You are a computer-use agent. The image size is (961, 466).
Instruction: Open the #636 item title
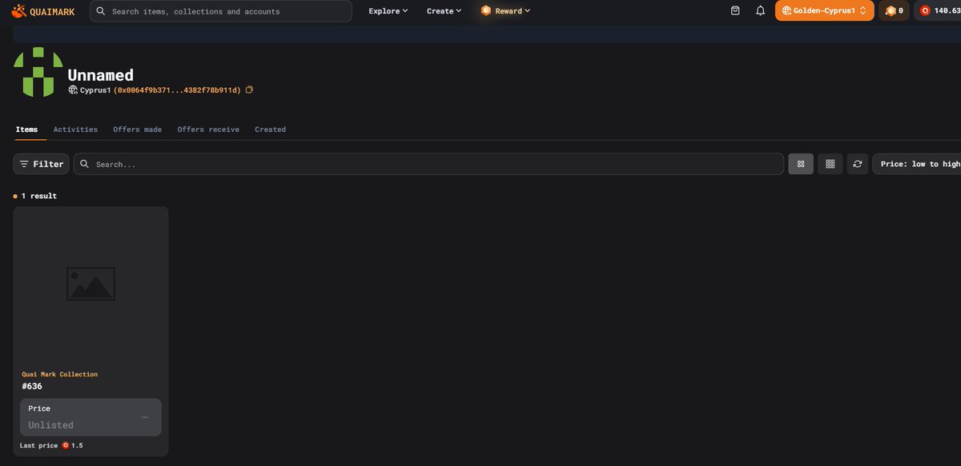point(32,386)
